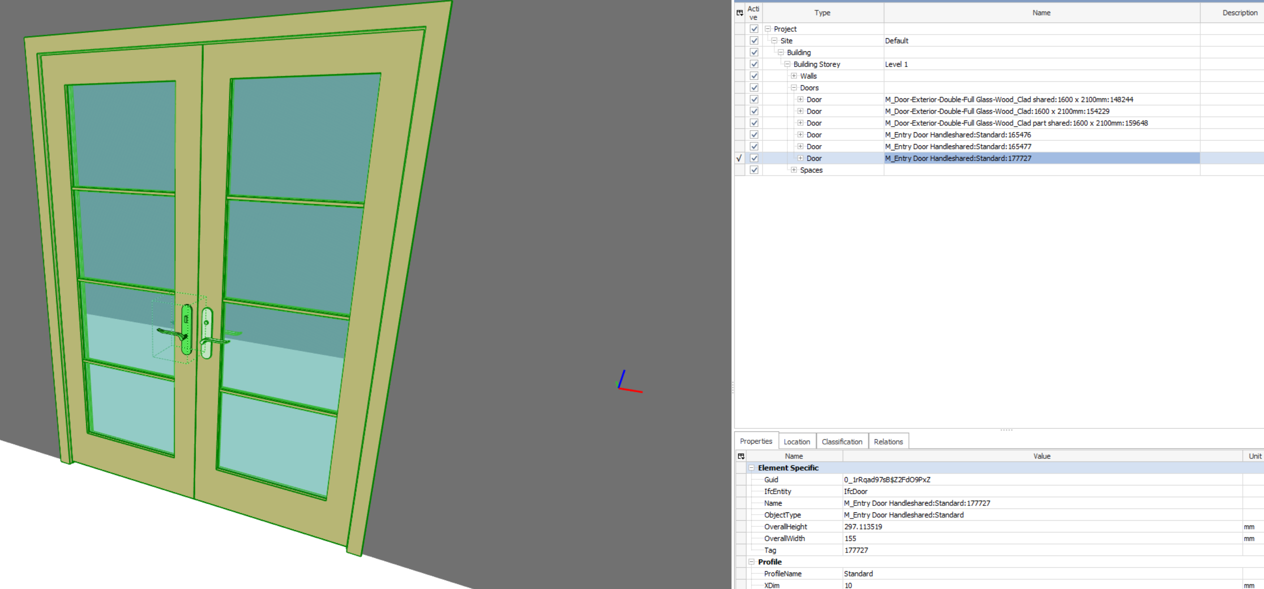1264x589 pixels.
Task: Click the column options icon in the structure panel
Action: point(740,13)
